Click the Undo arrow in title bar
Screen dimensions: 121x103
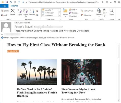pos(11,2)
